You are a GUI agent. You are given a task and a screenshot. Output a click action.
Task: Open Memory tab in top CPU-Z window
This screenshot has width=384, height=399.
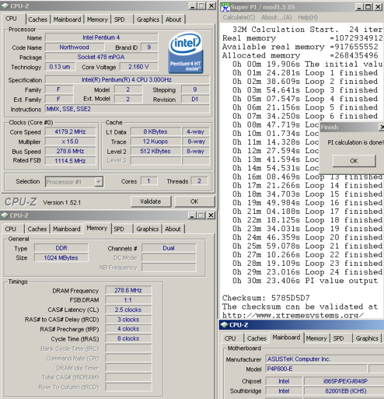(97, 20)
